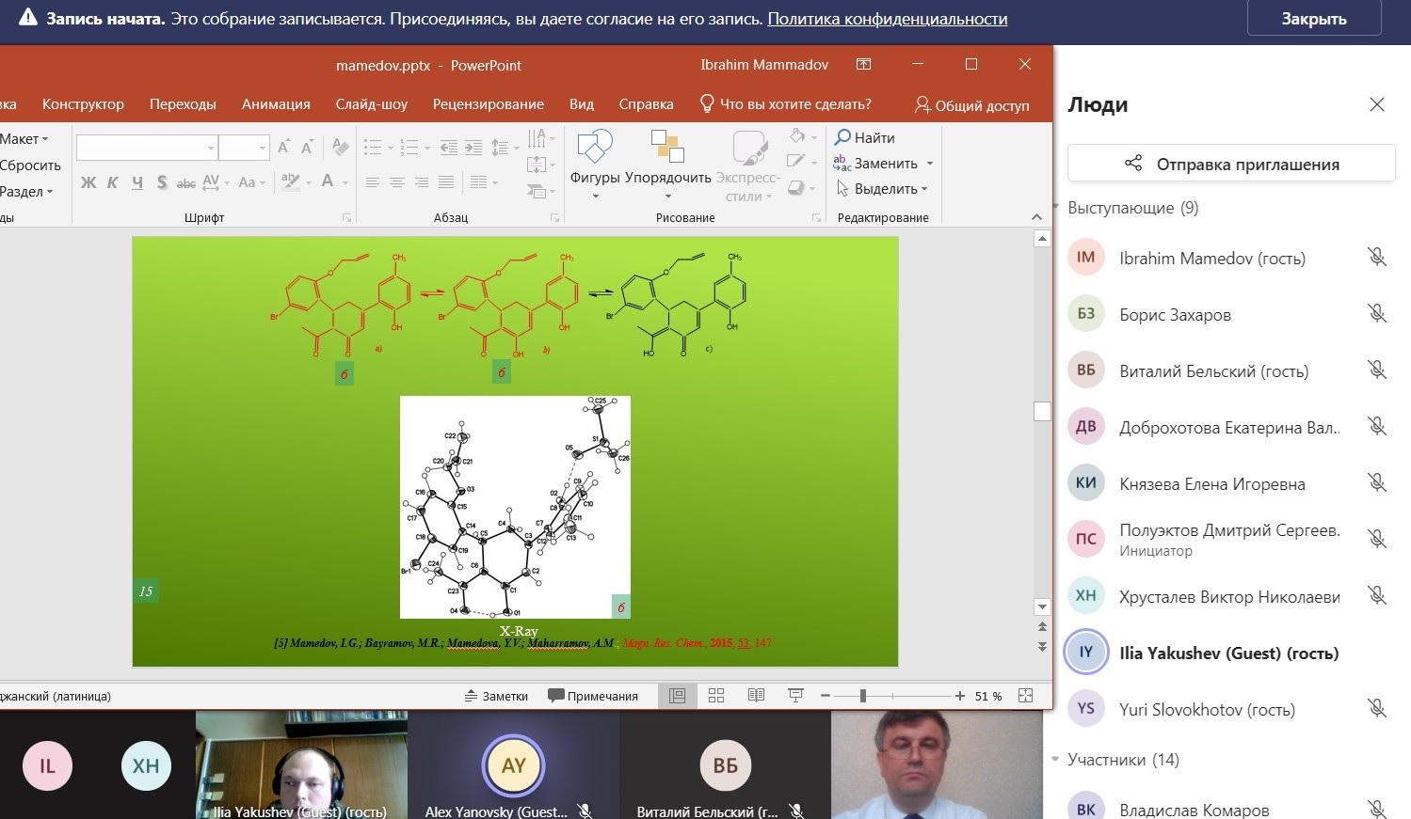This screenshot has height=819, width=1411.
Task: Toggle mic icon for Yuri Slovokhotov
Action: pyautogui.click(x=1376, y=709)
